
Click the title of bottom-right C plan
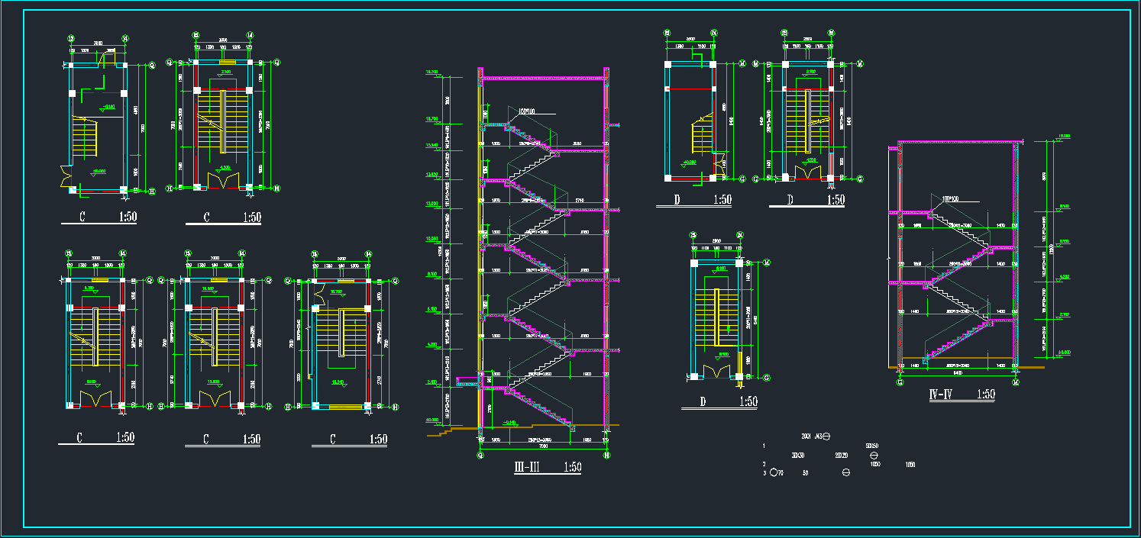pos(349,439)
